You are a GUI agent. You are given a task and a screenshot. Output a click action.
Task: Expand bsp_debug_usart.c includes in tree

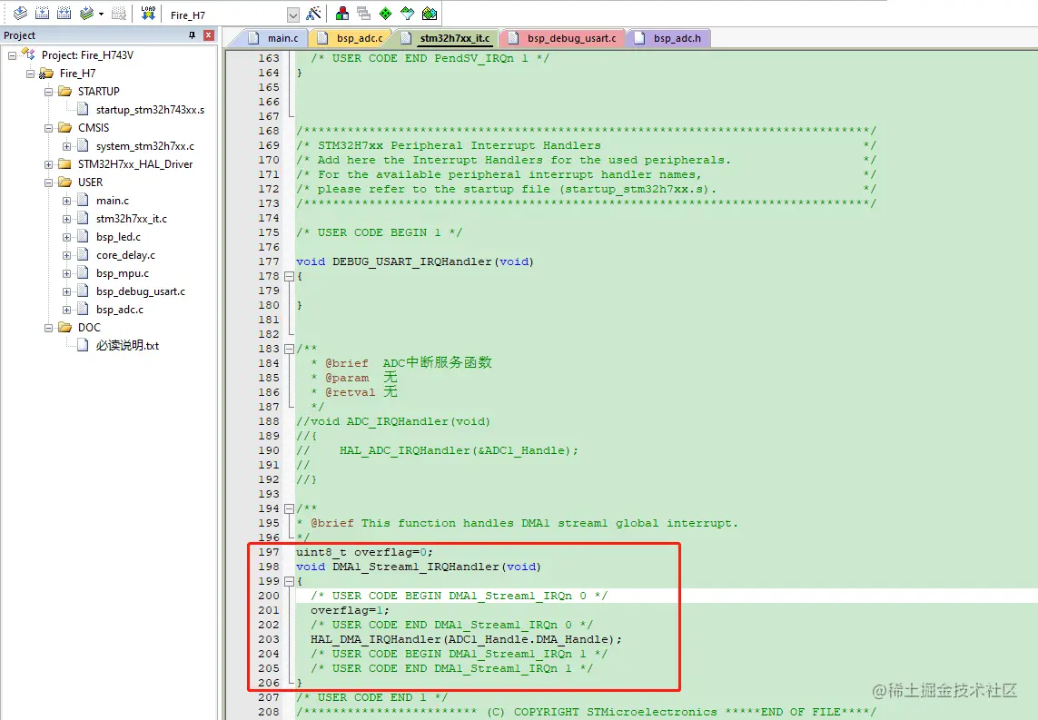pos(67,291)
